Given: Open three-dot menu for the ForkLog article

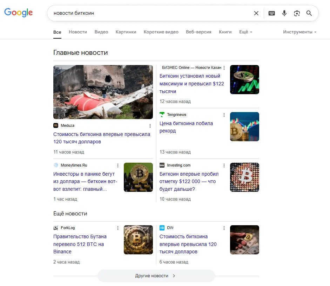Looking at the screenshot, I should point(118,228).
